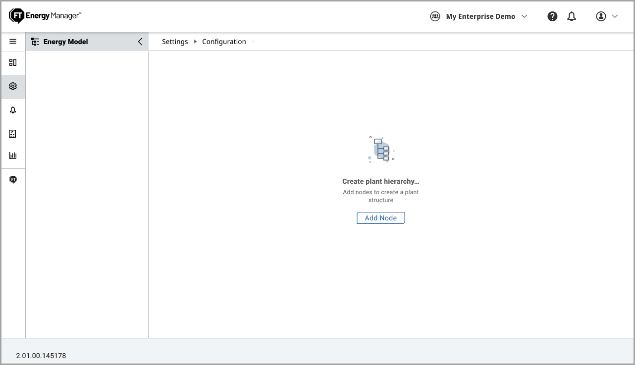The height and width of the screenshot is (365, 635).
Task: Click the Add Node button
Action: coord(380,218)
